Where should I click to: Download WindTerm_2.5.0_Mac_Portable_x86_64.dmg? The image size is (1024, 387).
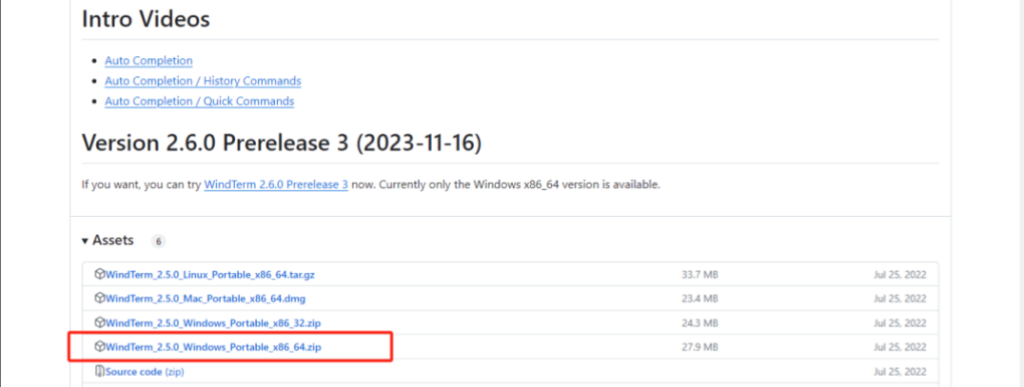(205, 299)
